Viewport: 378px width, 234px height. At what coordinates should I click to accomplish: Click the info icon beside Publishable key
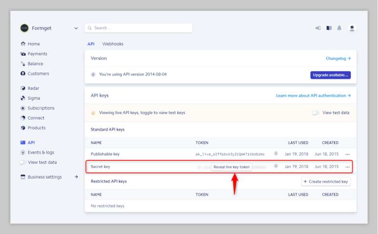[276, 153]
